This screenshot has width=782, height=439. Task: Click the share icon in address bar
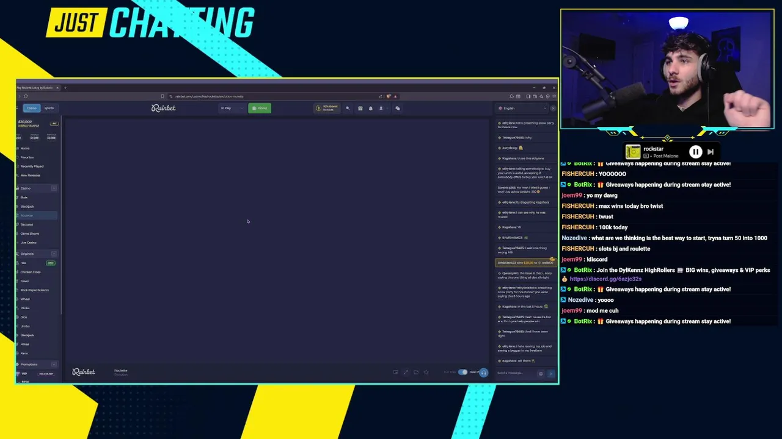381,96
